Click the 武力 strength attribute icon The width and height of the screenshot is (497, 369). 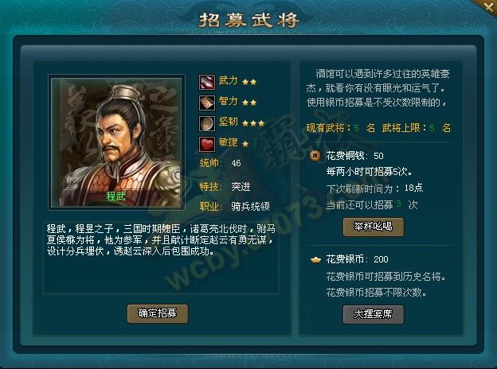207,82
